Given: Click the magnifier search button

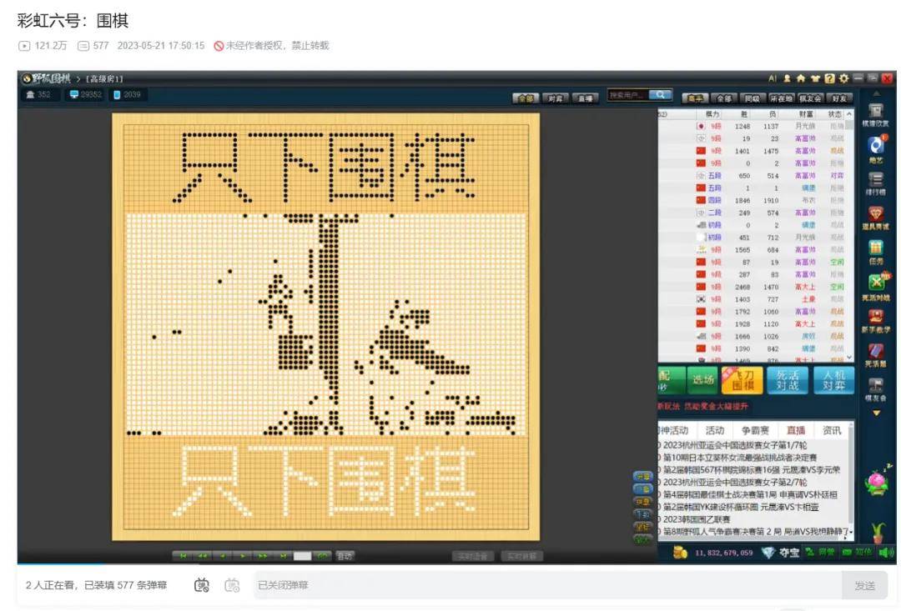Looking at the screenshot, I should click(661, 95).
